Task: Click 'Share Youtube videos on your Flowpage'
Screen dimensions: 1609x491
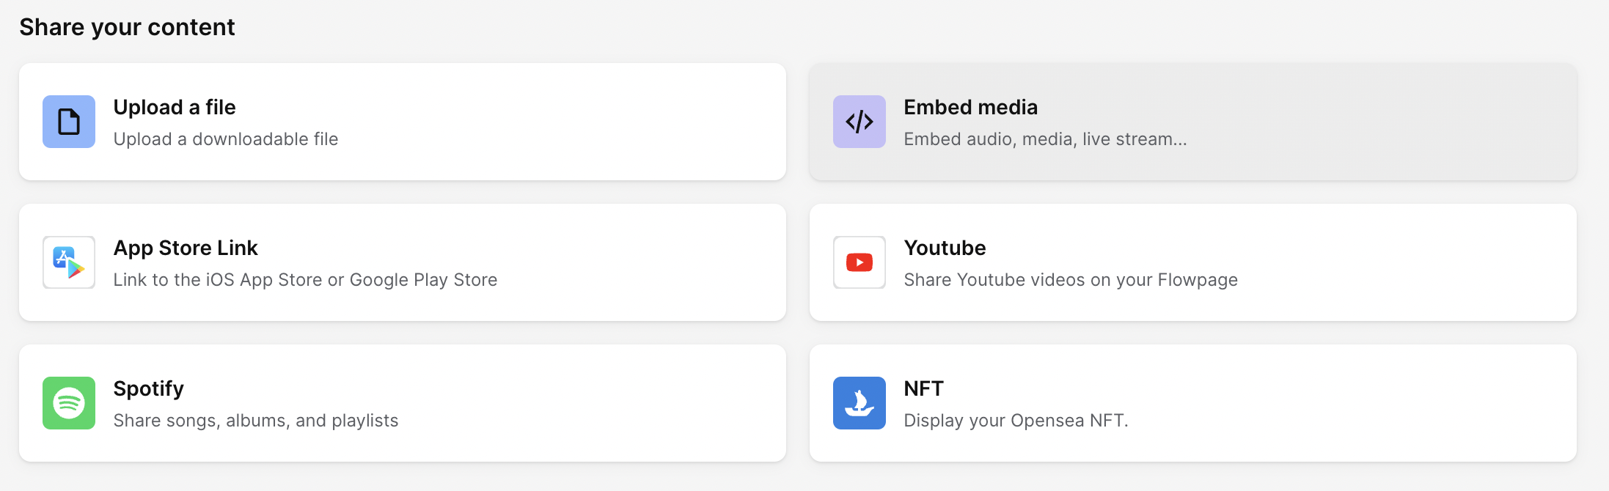Action: pos(1071,280)
